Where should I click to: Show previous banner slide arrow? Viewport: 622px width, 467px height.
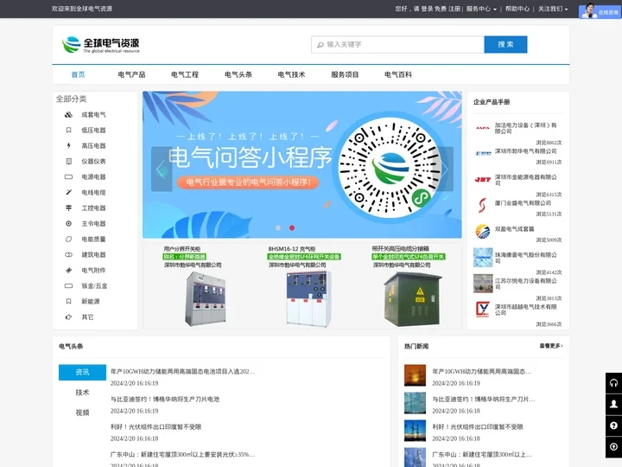click(161, 170)
